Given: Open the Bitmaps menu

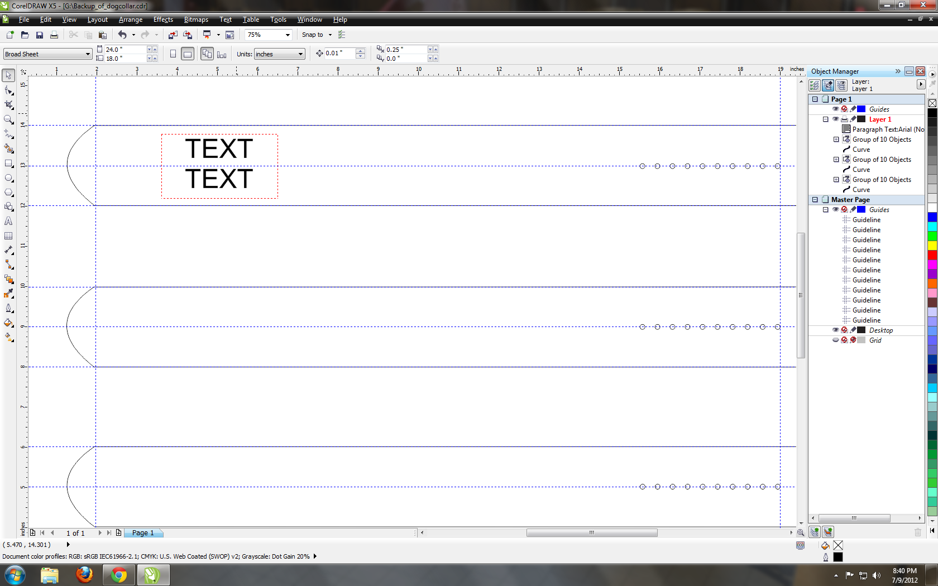Looking at the screenshot, I should pos(196,20).
